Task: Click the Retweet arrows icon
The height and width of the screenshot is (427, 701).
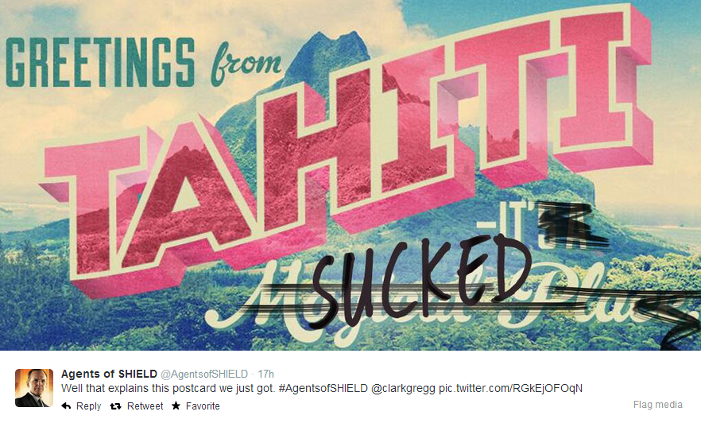Action: (x=115, y=406)
